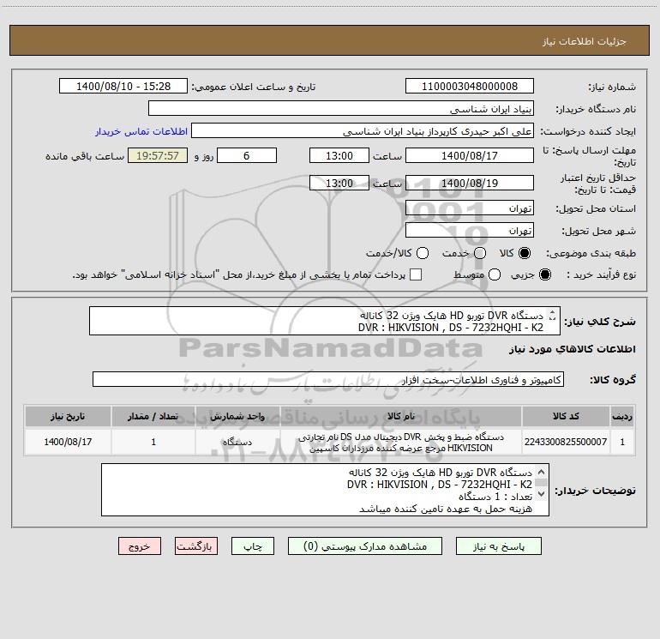Image resolution: width=660 pixels, height=639 pixels.
Task: Click the quantity cell showing 1
Action: click(153, 442)
